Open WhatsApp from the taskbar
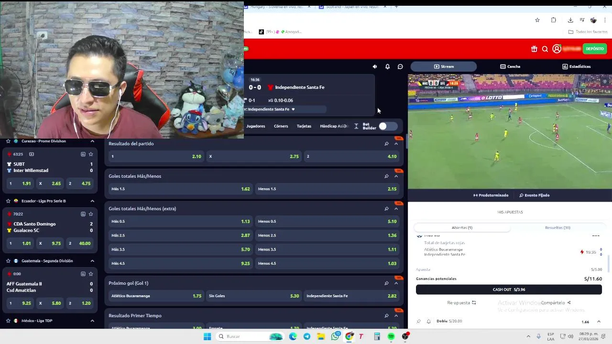 (335, 336)
